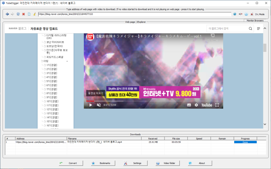Open 8기[완결] category
The height and width of the screenshot is (169, 271).
[x=52, y=93]
